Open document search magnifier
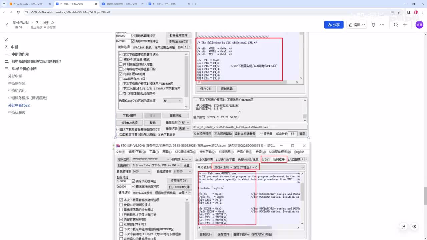This screenshot has width=427, height=240. (396, 25)
